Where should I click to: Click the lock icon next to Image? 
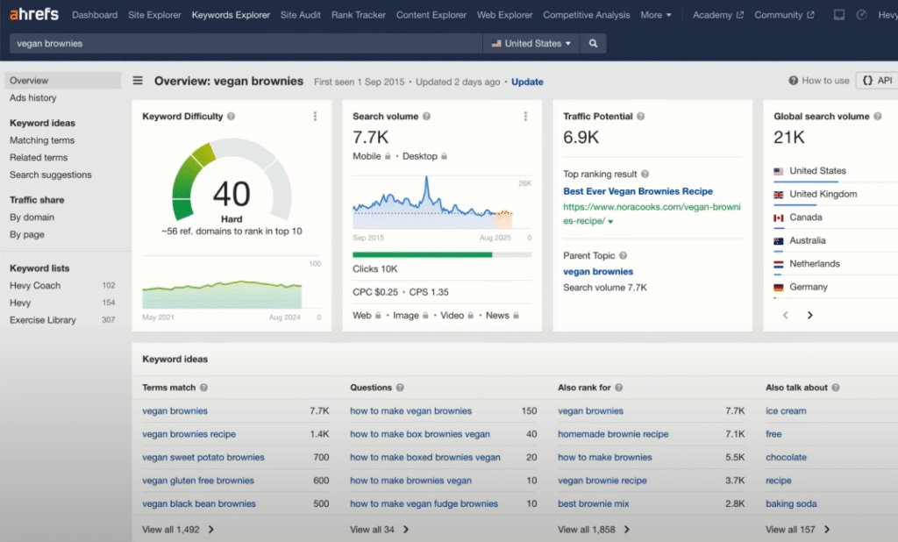425,316
